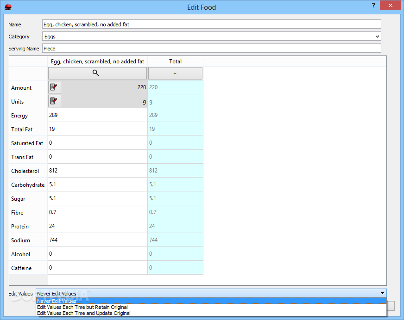
Task: Click the 'Egg, chicken, scrambled, no added fat' column header
Action: 97,62
